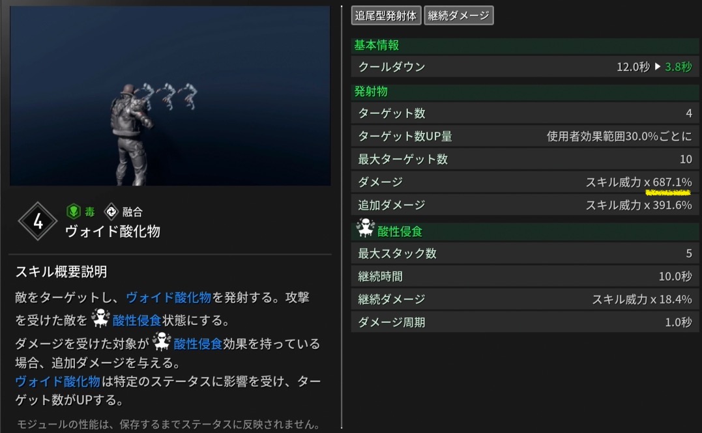Screen dimensions: 702x433
Task: Click the 最大ターゲット数 stat row
Action: [x=525, y=159]
